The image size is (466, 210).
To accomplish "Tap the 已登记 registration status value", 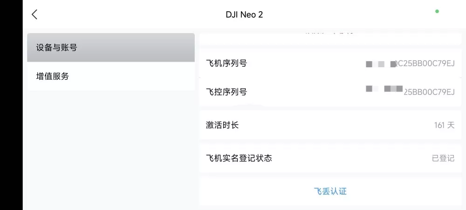I will pyautogui.click(x=443, y=158).
